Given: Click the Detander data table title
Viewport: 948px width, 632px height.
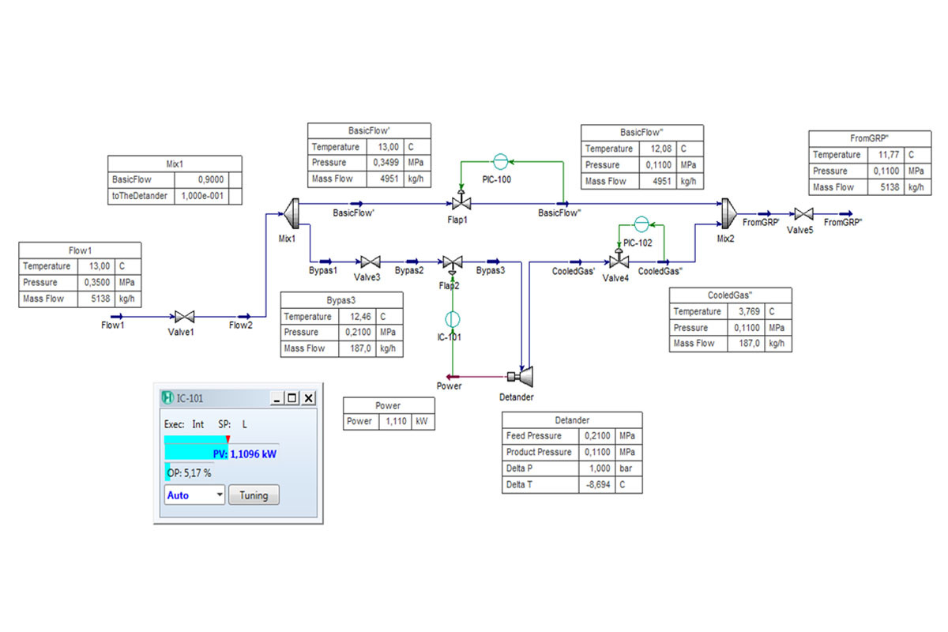Looking at the screenshot, I should pyautogui.click(x=572, y=419).
